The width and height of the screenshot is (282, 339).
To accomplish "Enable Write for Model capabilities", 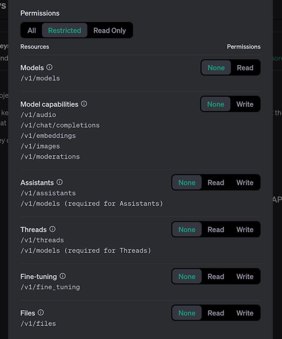I will tap(245, 104).
